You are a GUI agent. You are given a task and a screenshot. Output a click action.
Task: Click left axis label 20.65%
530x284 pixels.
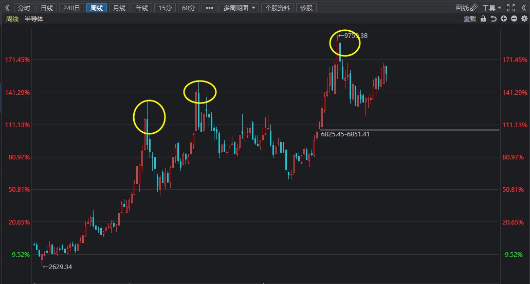pyautogui.click(x=19, y=222)
